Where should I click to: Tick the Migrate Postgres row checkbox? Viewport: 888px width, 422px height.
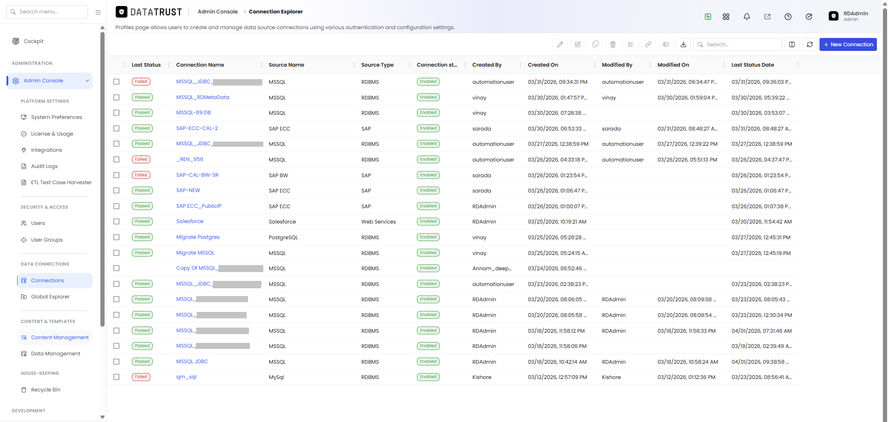(x=116, y=237)
